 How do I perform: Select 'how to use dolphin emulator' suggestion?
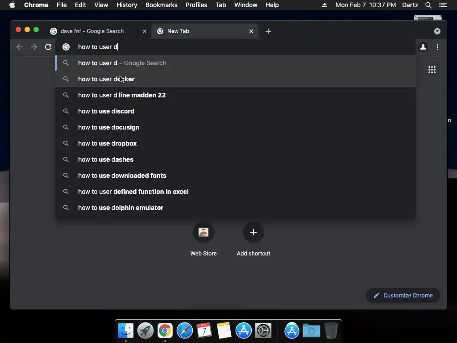click(x=236, y=207)
